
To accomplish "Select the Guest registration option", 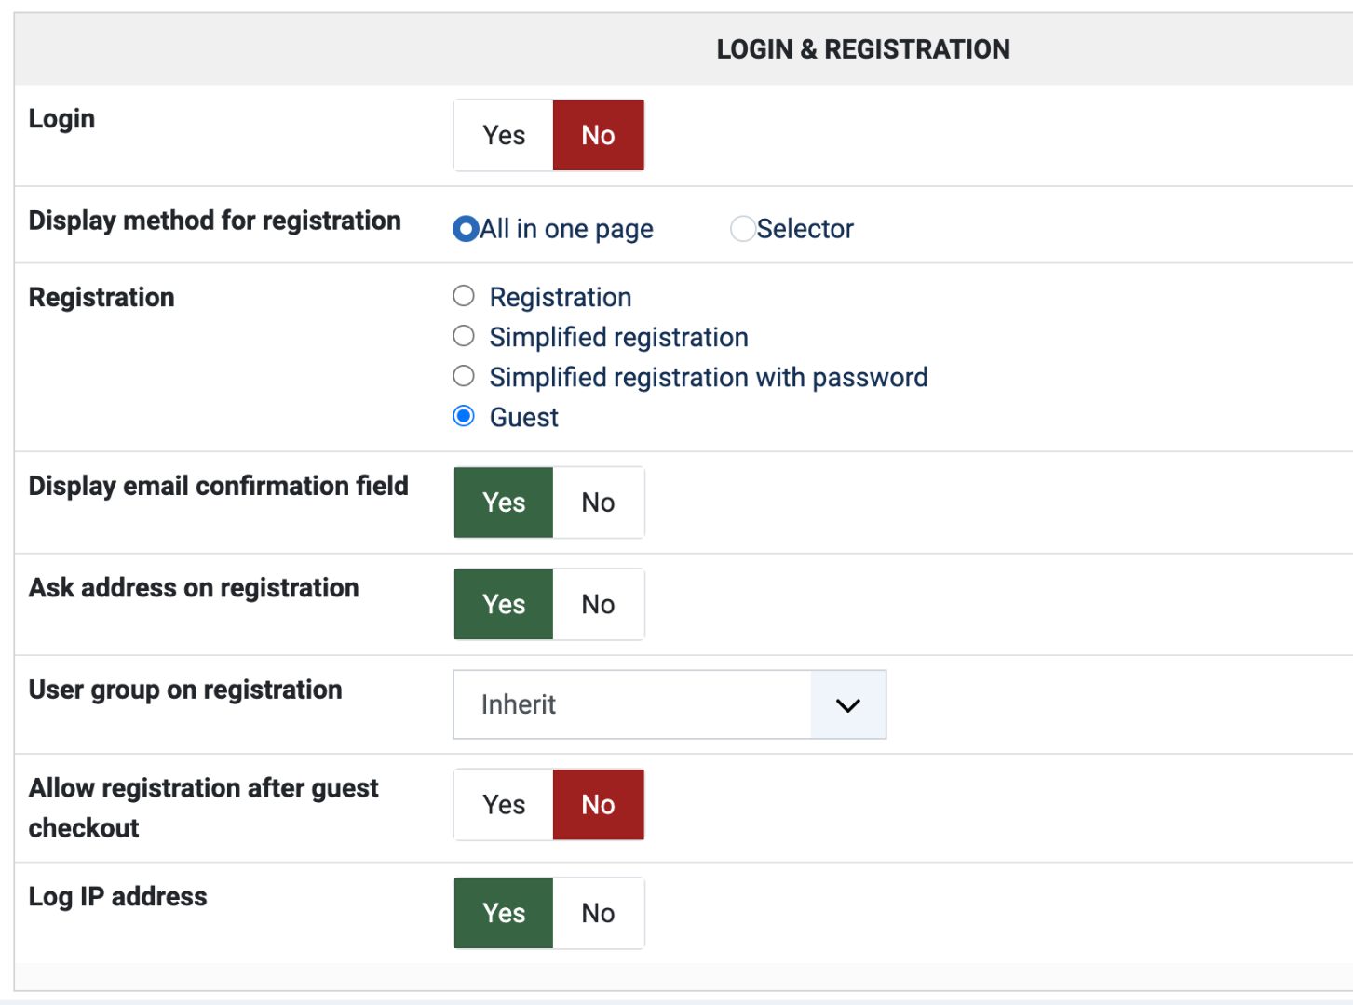I will click(464, 417).
